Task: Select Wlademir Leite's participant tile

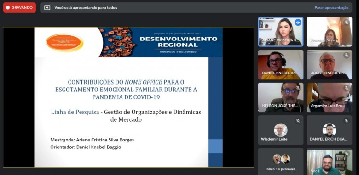Action: click(281, 130)
